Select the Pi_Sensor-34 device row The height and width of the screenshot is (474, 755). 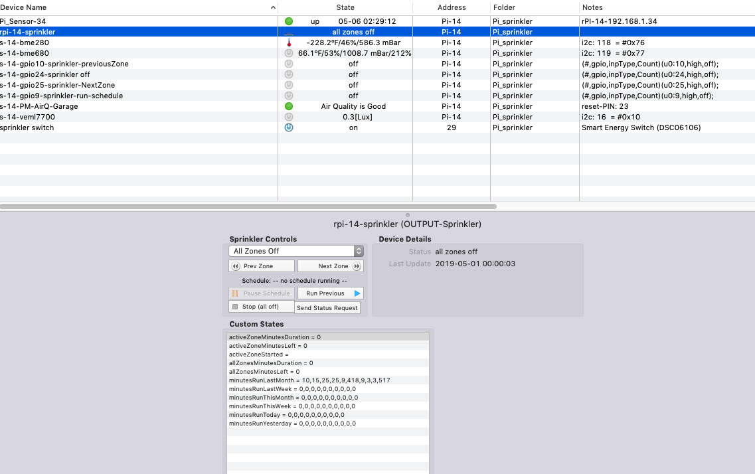(x=377, y=21)
